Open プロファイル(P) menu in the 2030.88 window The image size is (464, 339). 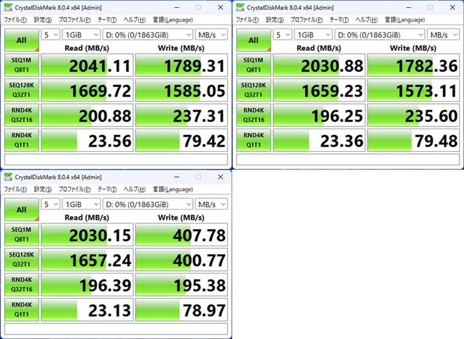[306, 20]
